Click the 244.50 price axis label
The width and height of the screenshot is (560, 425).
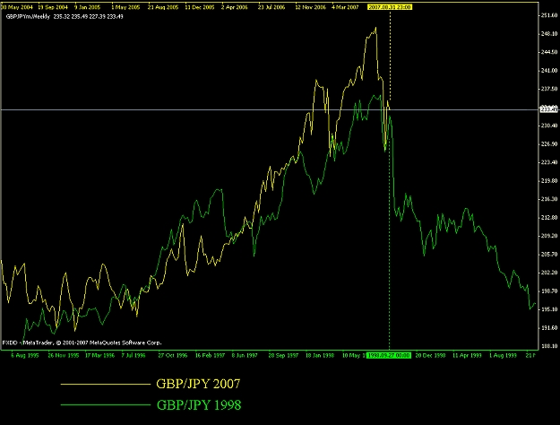pyautogui.click(x=549, y=52)
